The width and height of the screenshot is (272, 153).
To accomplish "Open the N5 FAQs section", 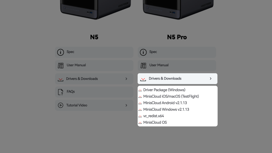I will point(71,92).
